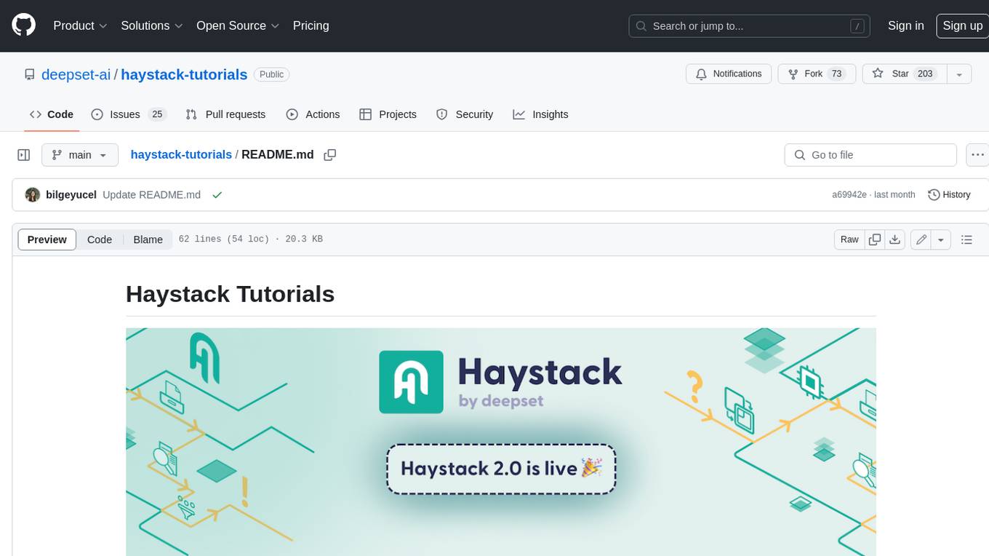Switch to the Pull requests tab
This screenshot has width=989, height=556.
225,114
